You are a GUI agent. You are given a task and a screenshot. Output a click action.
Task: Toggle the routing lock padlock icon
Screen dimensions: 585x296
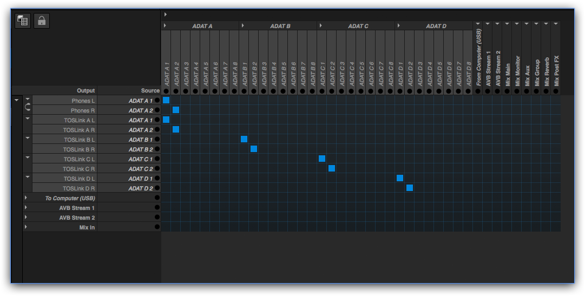(42, 21)
